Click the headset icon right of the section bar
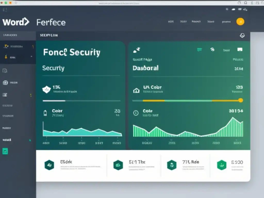The image size is (264, 198). click(x=242, y=36)
